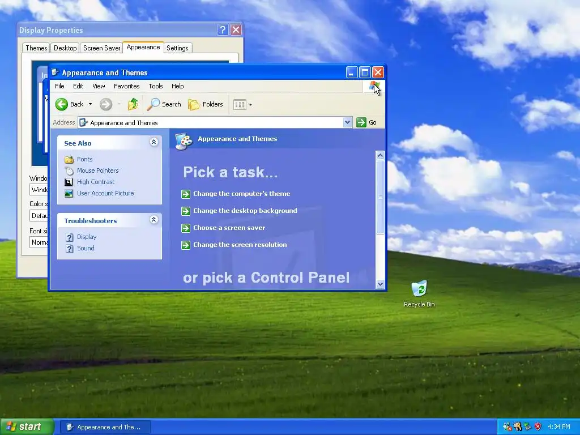This screenshot has width=580, height=435.
Task: Open the Windows start menu
Action: (x=27, y=427)
